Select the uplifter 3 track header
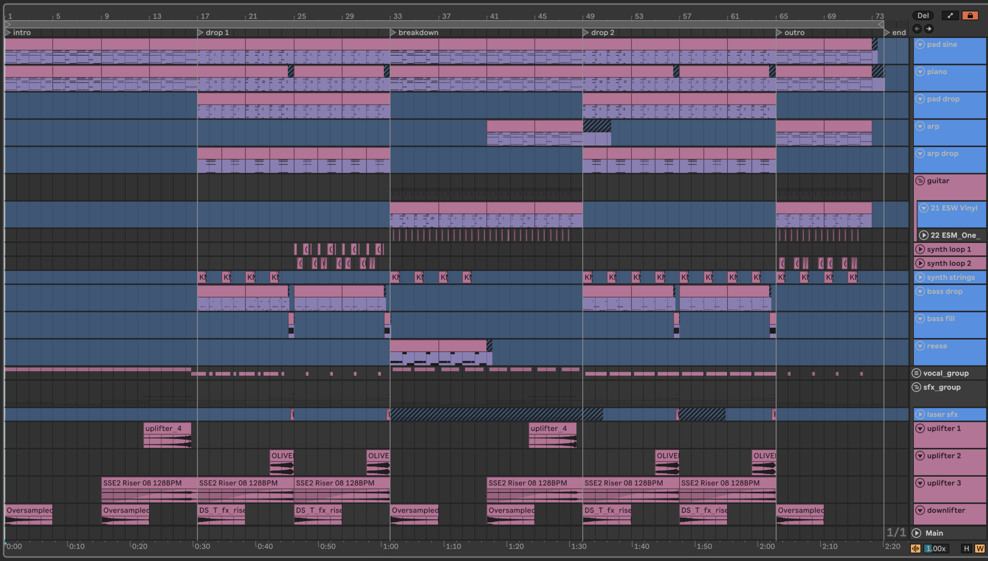Screen dimensions: 988x561 coord(944,483)
